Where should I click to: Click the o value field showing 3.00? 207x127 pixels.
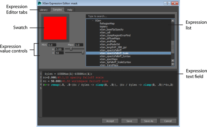click(59, 49)
